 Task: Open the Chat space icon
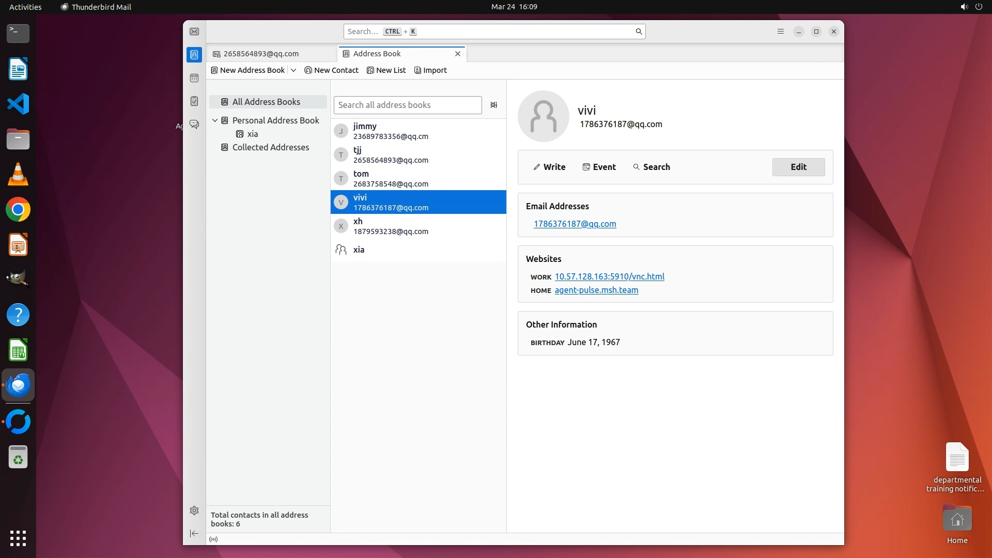coord(194,125)
